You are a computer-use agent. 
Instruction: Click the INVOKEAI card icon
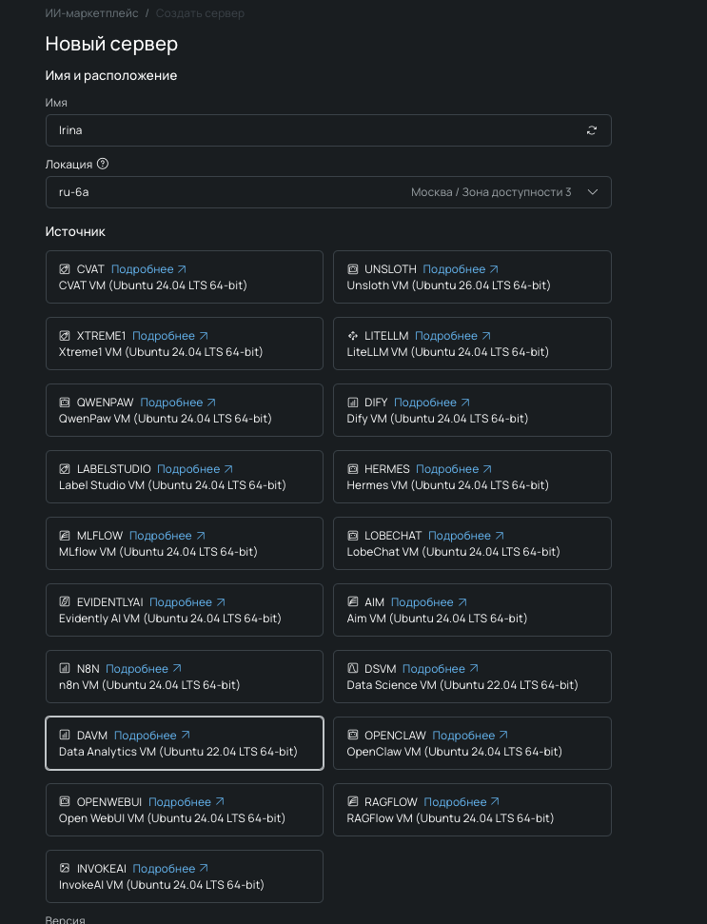click(x=65, y=868)
